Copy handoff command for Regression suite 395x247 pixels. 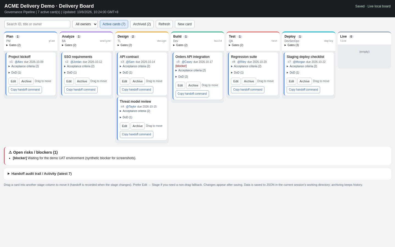pos(248,90)
